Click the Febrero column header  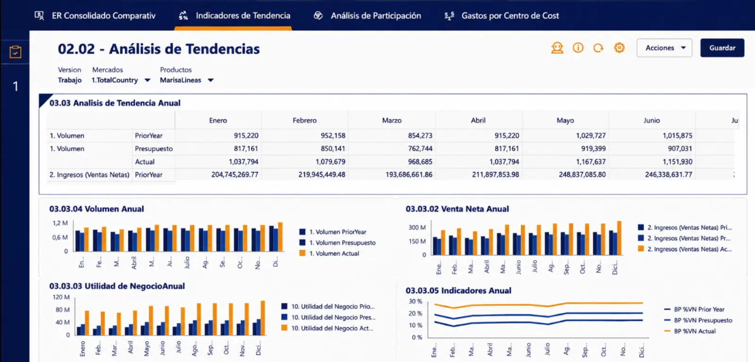tap(305, 121)
